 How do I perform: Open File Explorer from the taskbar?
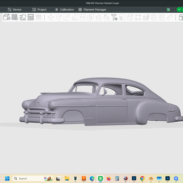tap(67, 178)
